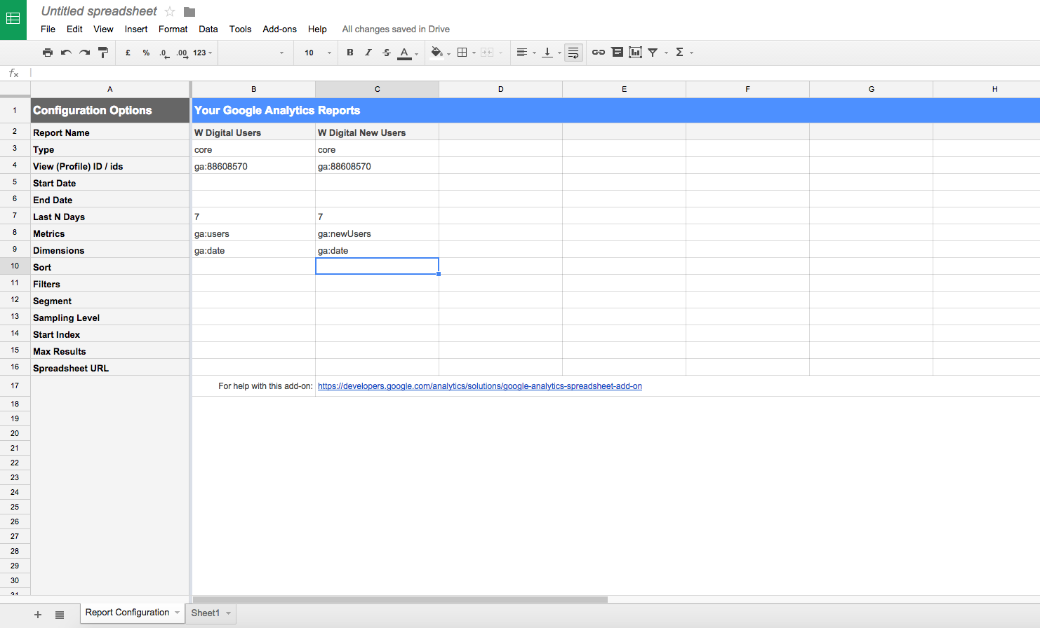Toggle italic formatting
Screen dimensions: 1040x628
[x=368, y=53]
